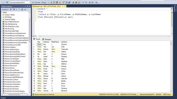Click the Object Explorer horizontal scrollbar
Viewport: 177px width, 99px height.
[x=14, y=95]
